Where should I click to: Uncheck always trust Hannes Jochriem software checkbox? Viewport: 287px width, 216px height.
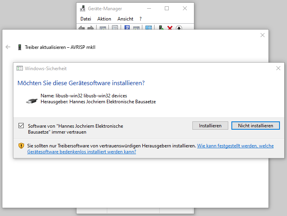click(21, 126)
